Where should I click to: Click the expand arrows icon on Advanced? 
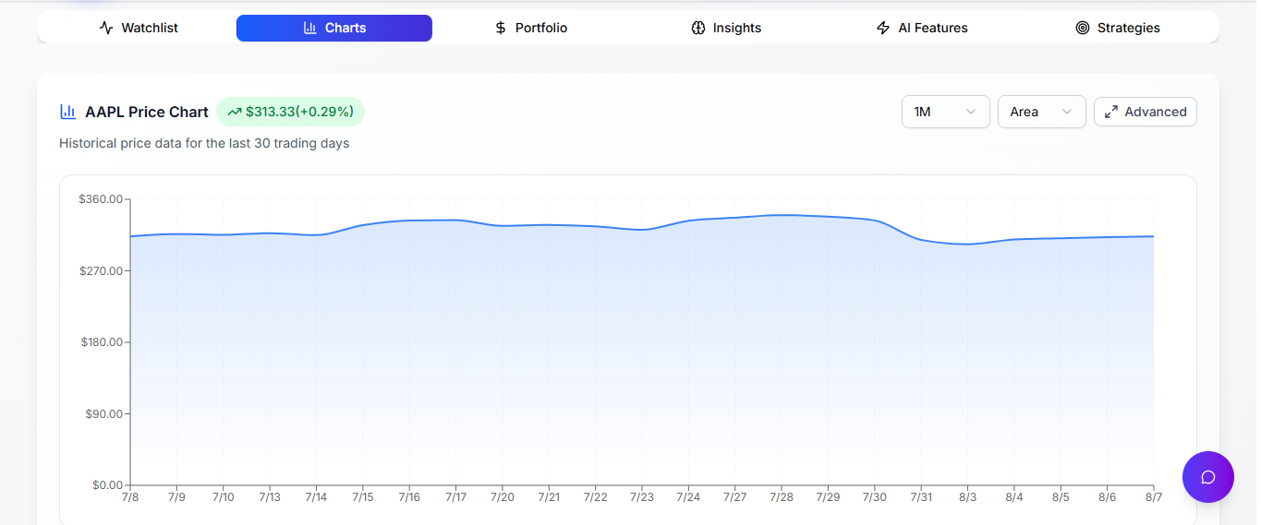pos(1111,112)
